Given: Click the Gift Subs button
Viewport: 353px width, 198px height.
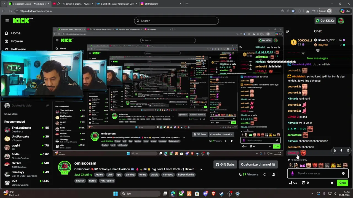Looking at the screenshot, I should pos(225,164).
